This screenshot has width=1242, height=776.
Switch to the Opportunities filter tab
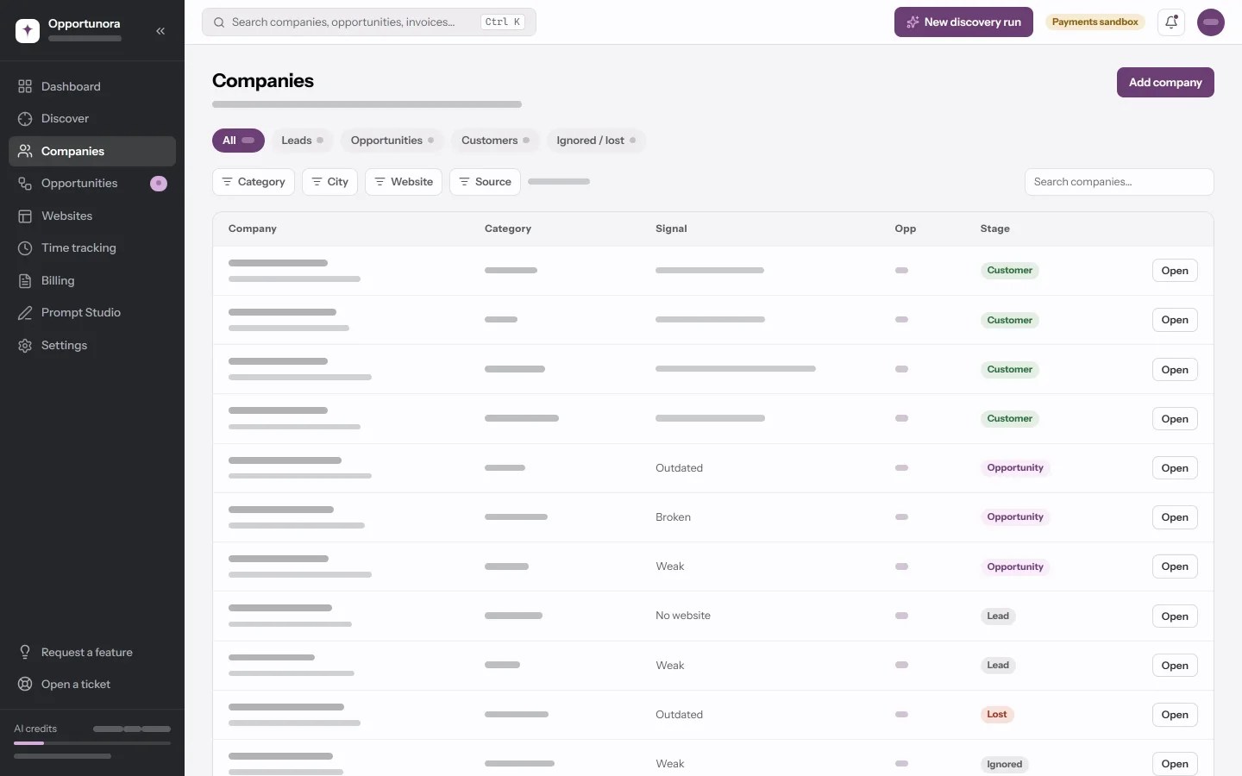click(x=392, y=141)
